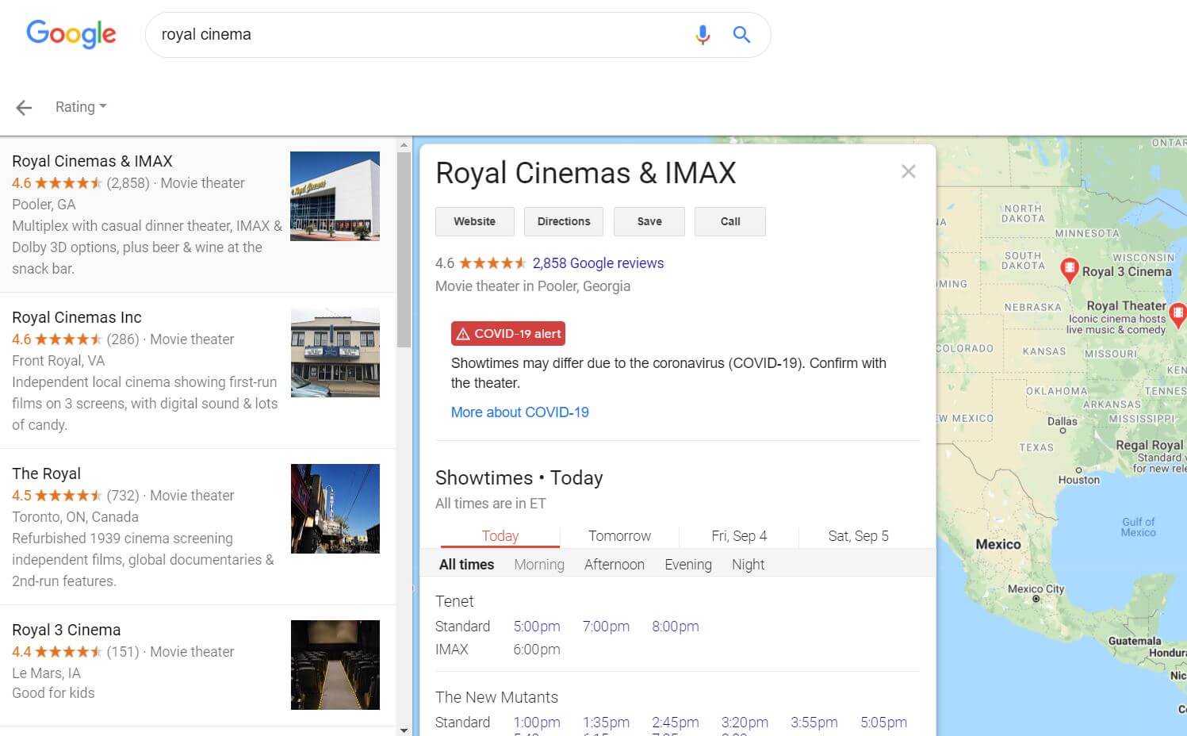Click the COVID-19 alert warning badge
This screenshot has width=1187, height=736.
[507, 333]
